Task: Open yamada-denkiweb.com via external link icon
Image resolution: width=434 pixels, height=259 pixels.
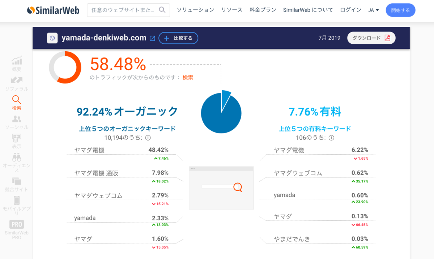Action: (152, 38)
